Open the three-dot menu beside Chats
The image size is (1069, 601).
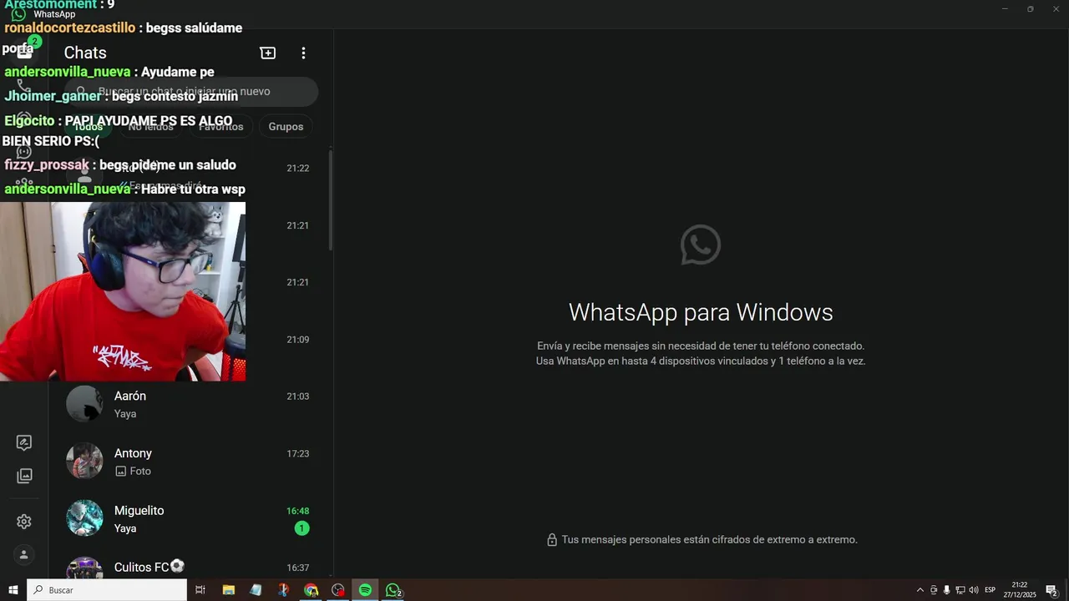coord(303,53)
